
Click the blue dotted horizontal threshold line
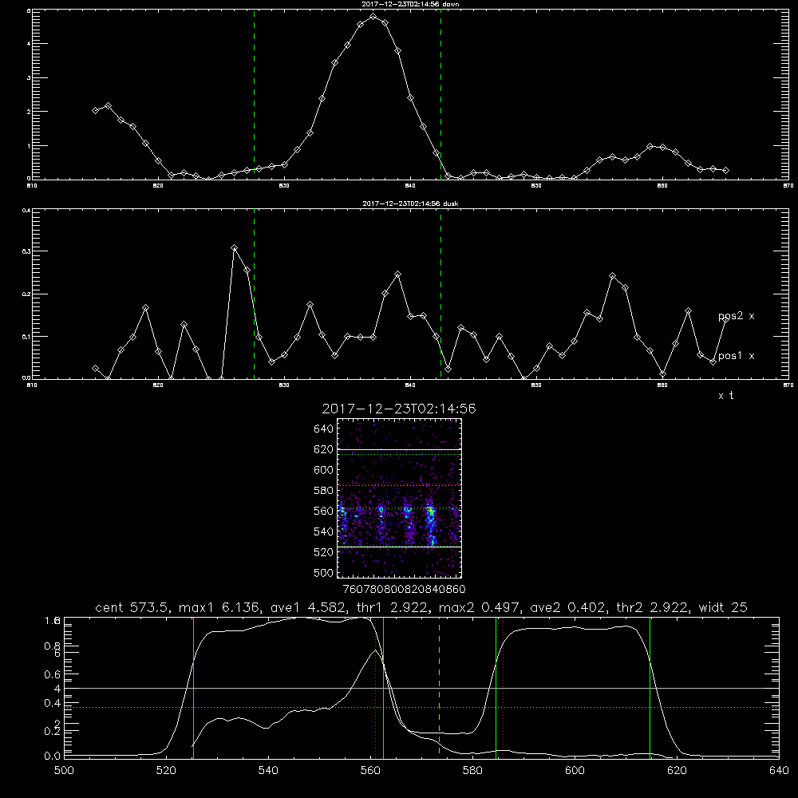(x=421, y=707)
